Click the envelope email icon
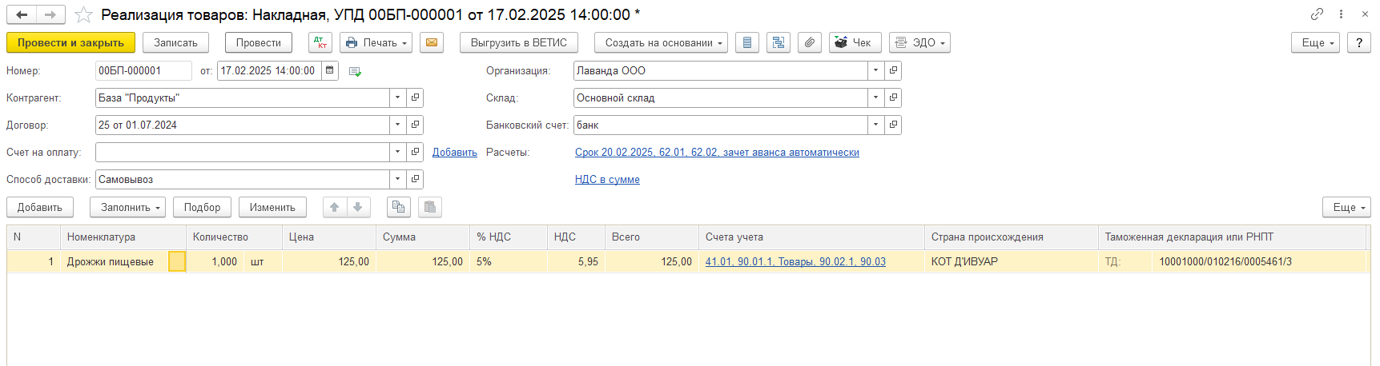Image resolution: width=1380 pixels, height=366 pixels. 431,42
